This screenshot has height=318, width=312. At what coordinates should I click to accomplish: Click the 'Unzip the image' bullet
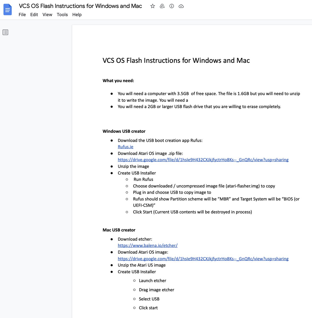tap(133, 166)
